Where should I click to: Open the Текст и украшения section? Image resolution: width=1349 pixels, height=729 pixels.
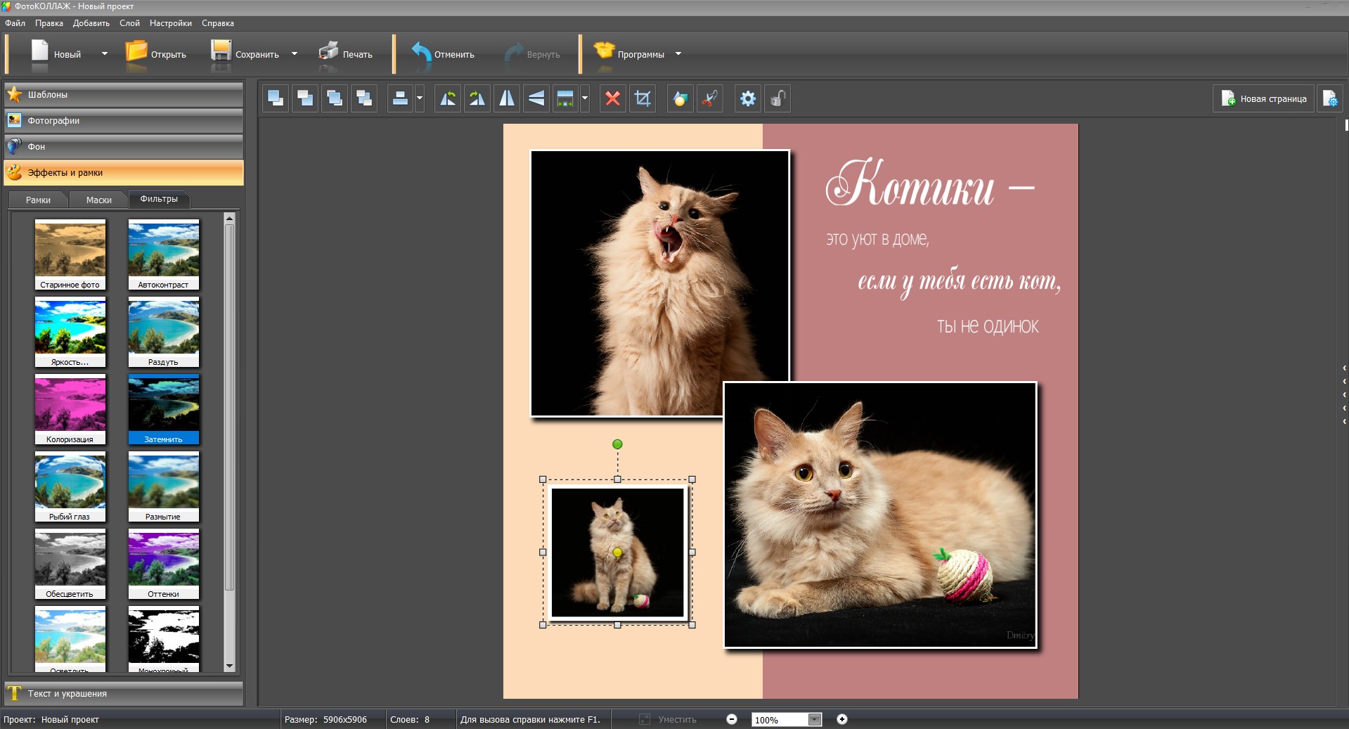point(124,693)
